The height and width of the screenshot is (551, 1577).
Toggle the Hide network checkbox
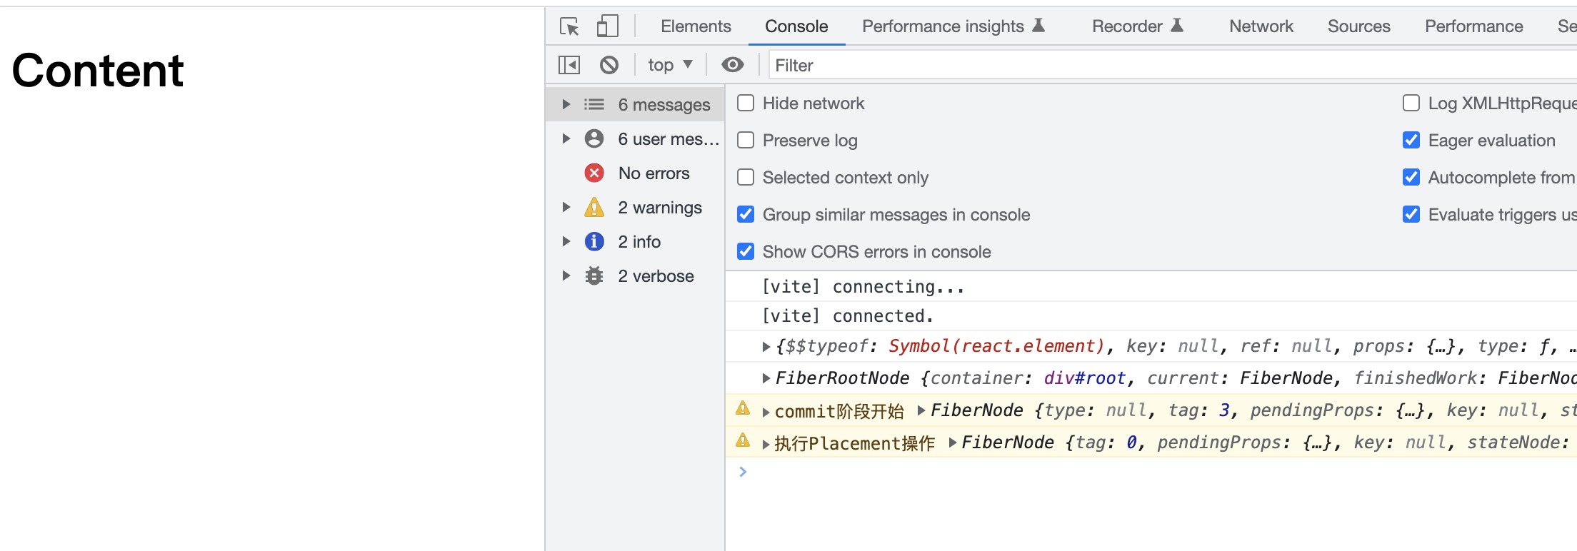pyautogui.click(x=746, y=103)
